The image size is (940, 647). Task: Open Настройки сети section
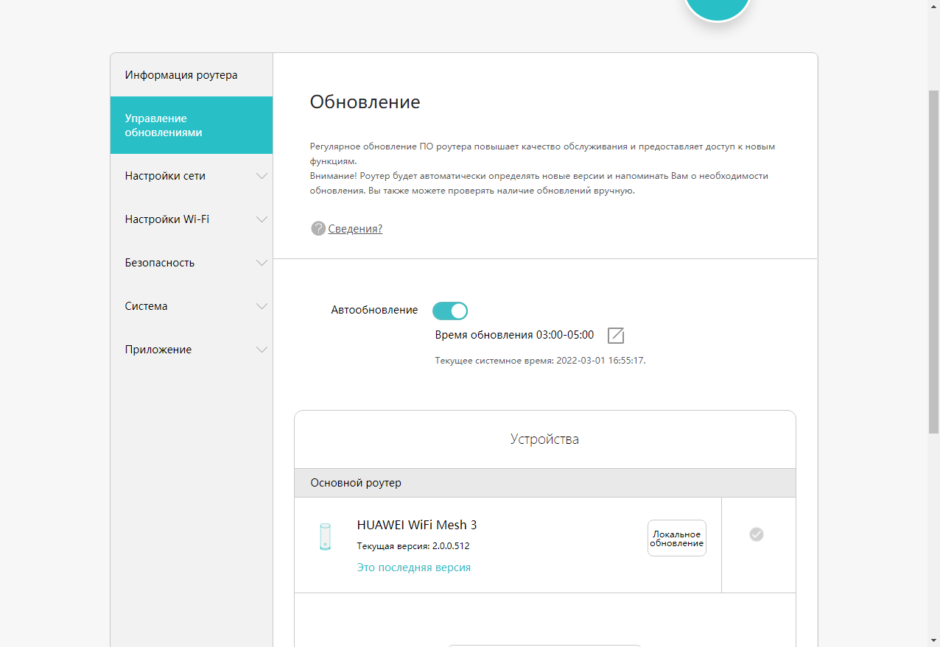pyautogui.click(x=192, y=177)
